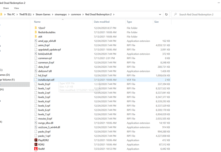Click the nvngx_dlss.dll file icon

(x=36, y=123)
